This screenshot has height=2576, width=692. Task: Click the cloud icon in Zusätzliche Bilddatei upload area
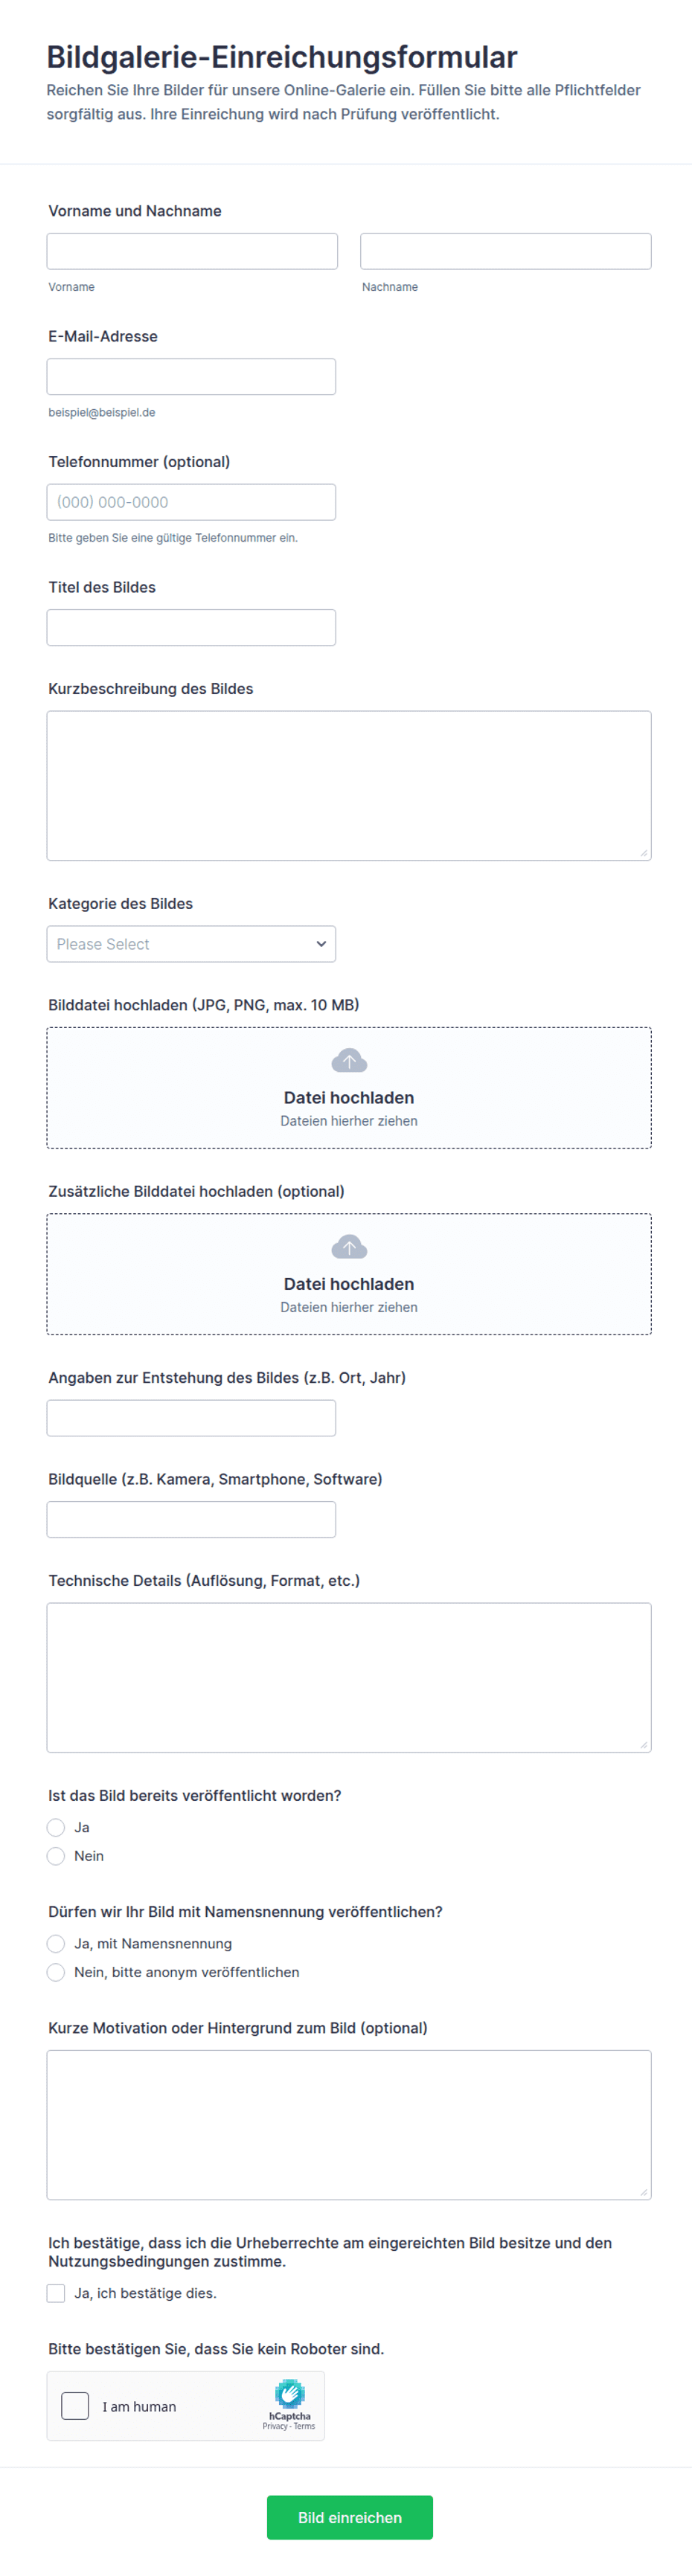click(x=349, y=1247)
